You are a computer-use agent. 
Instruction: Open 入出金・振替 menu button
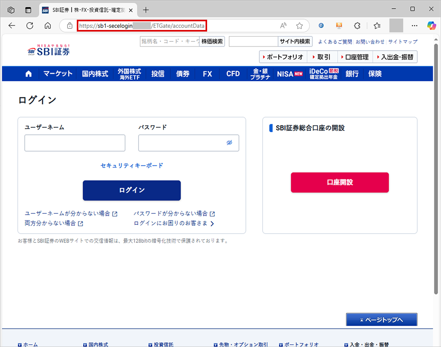tap(395, 57)
